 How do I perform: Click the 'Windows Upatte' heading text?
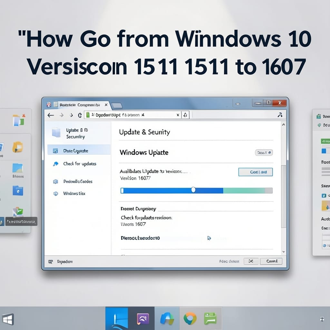[x=144, y=152]
